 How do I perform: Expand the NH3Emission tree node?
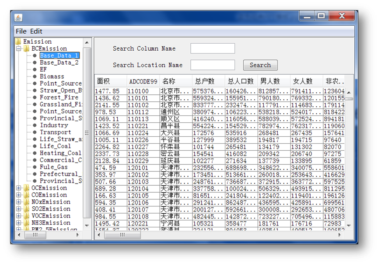pyautogui.click(x=18, y=223)
